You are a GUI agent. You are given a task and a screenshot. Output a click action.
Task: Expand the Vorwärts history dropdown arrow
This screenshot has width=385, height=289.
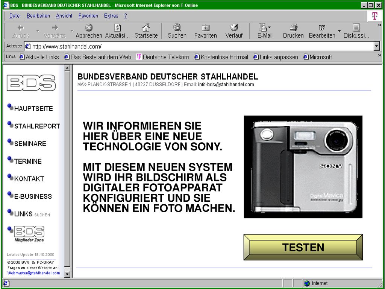click(72, 31)
